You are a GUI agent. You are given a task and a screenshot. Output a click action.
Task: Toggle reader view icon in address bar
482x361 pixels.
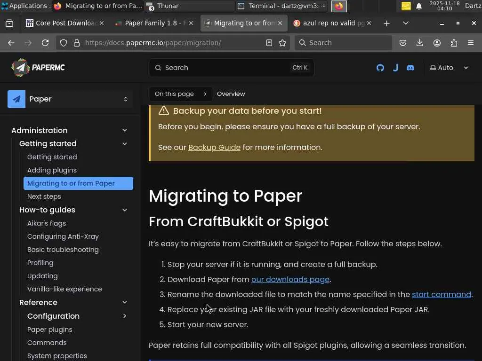click(x=269, y=43)
